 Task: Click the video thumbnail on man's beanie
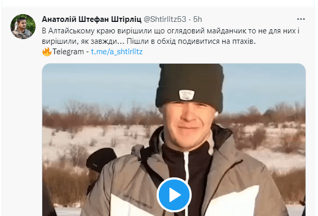(190, 85)
